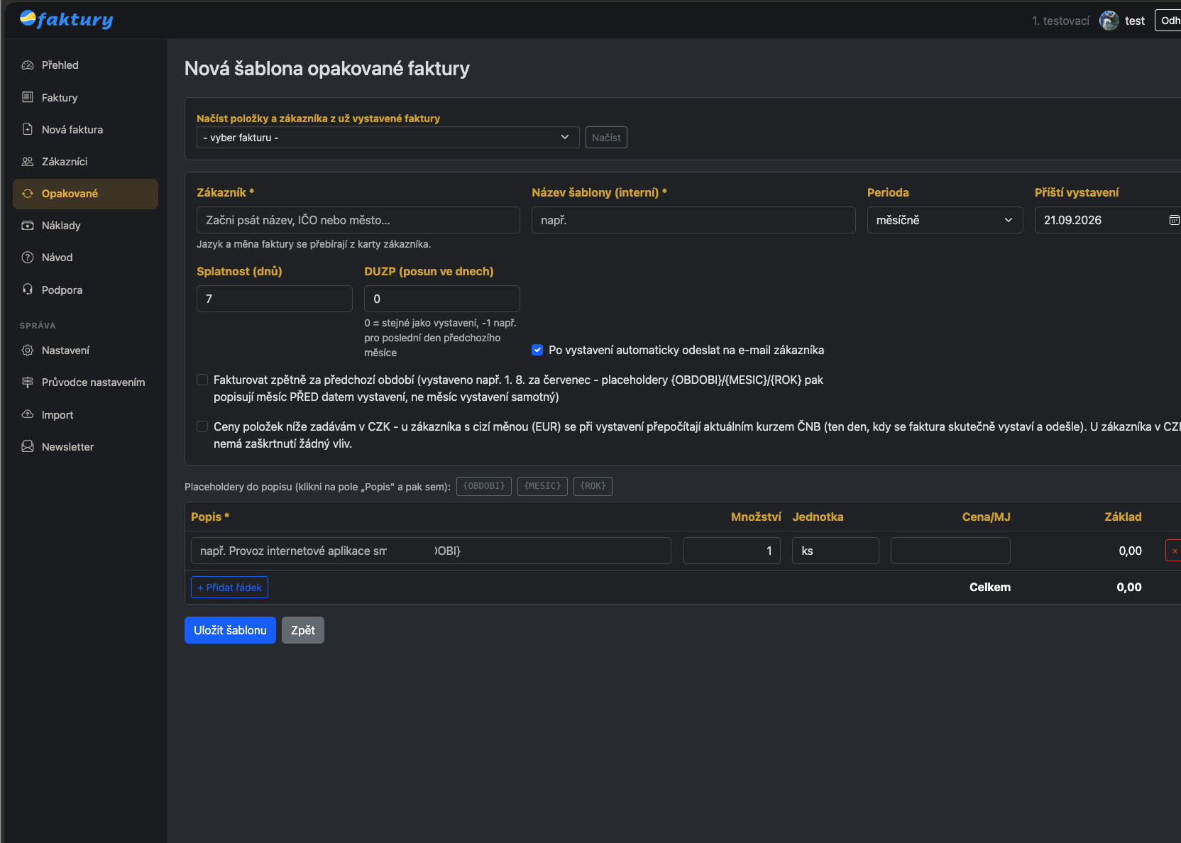Open the vyber fakturu dropdown
The width and height of the screenshot is (1181, 843).
pyautogui.click(x=388, y=138)
